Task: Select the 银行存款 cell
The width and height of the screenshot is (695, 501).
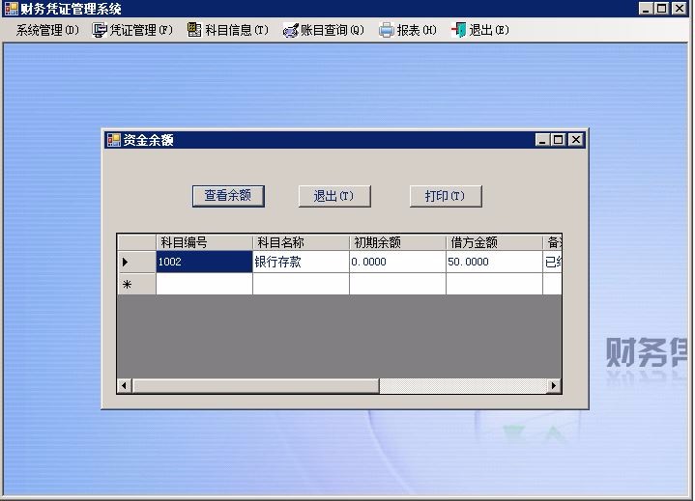Action: [x=301, y=262]
